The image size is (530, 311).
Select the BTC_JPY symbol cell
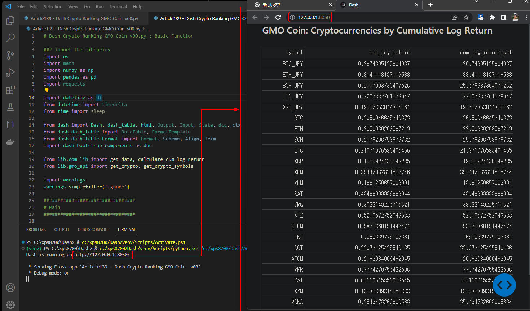[x=283, y=64]
